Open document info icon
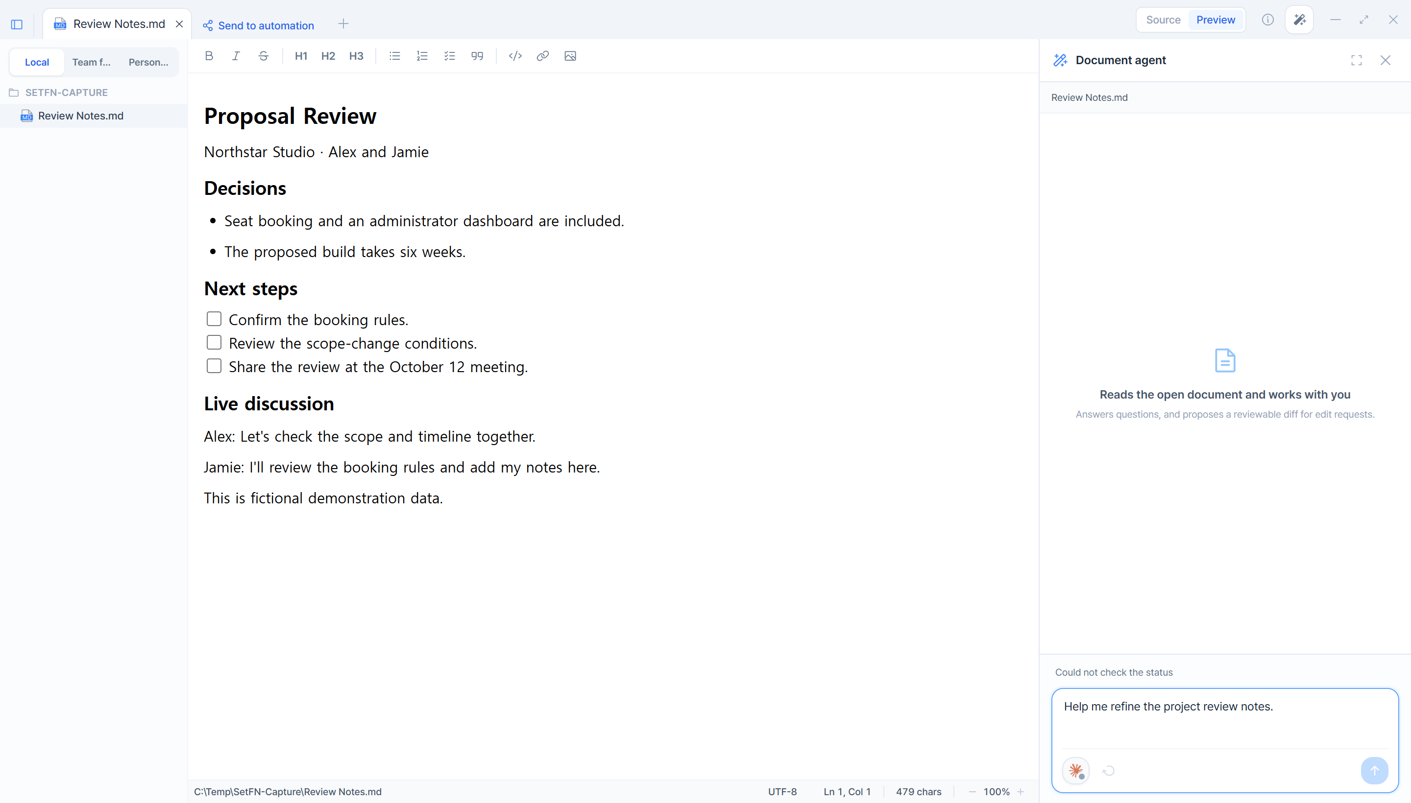This screenshot has width=1411, height=803. coord(1267,20)
